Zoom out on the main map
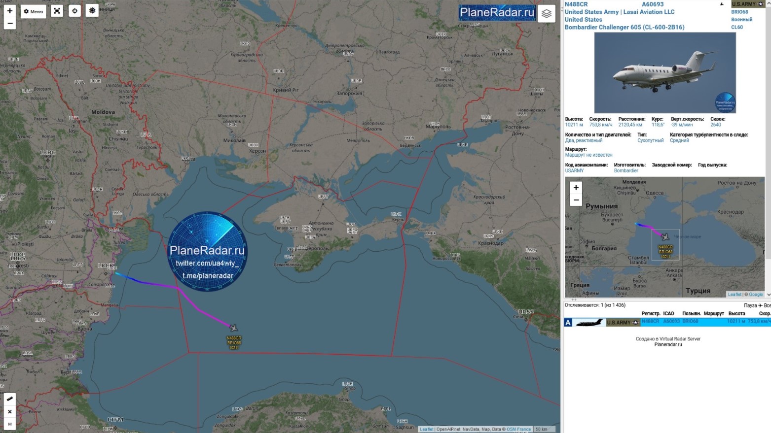 pyautogui.click(x=10, y=23)
